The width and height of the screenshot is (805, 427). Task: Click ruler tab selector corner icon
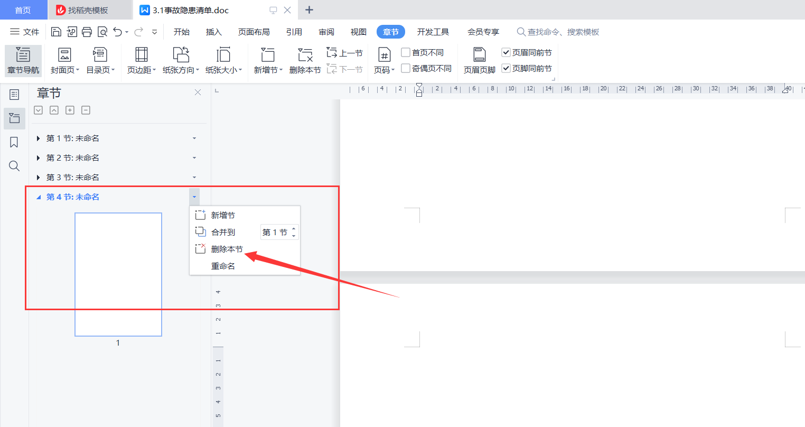point(217,91)
